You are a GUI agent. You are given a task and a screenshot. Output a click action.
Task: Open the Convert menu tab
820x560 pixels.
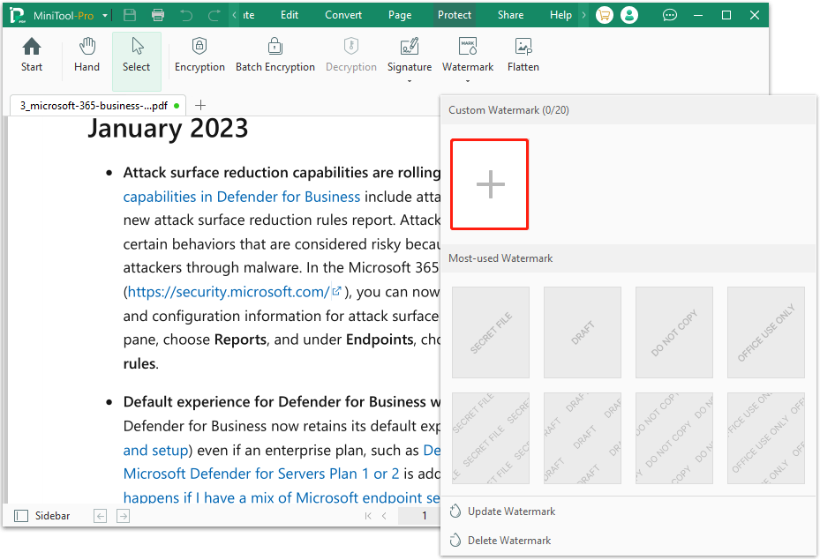tap(343, 15)
